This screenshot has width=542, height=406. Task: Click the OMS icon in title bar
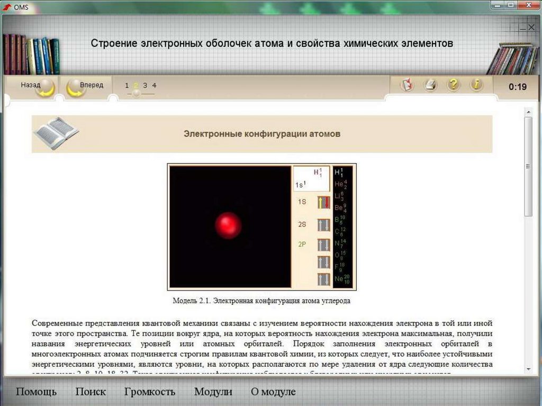pyautogui.click(x=7, y=7)
